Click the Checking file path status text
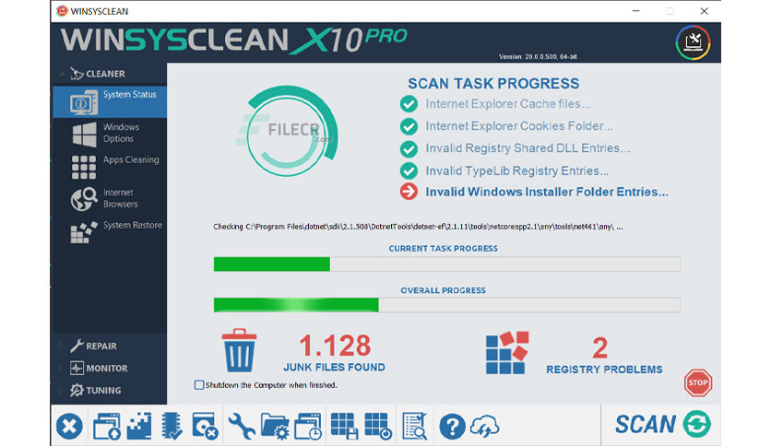771x446 pixels. click(418, 227)
